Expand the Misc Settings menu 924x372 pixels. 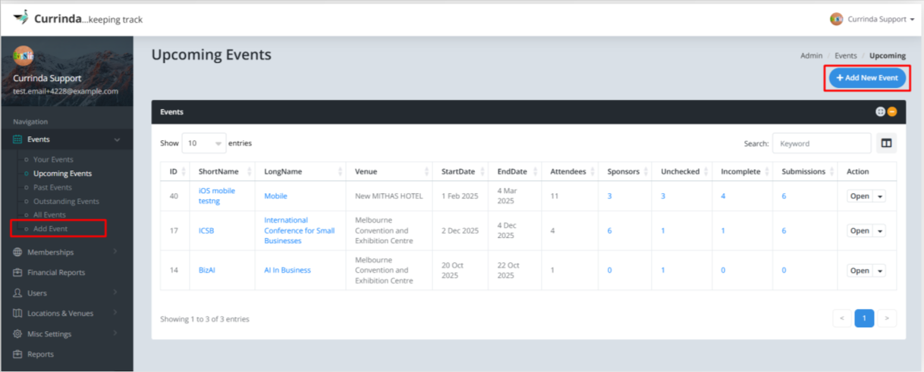pos(67,334)
